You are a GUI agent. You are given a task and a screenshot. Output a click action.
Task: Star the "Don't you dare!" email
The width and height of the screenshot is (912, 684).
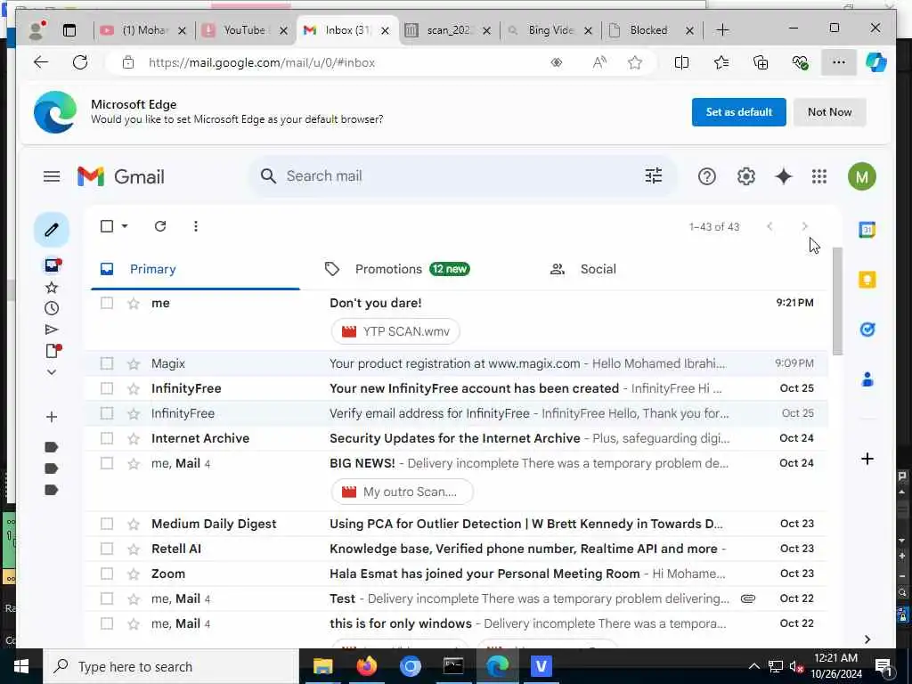pyautogui.click(x=134, y=303)
